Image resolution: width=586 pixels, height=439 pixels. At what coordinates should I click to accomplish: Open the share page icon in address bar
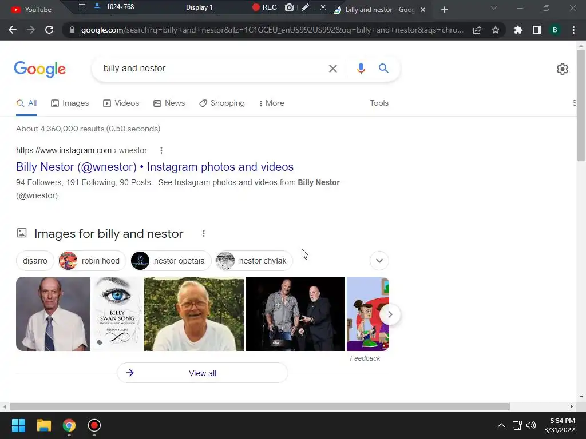pyautogui.click(x=477, y=30)
